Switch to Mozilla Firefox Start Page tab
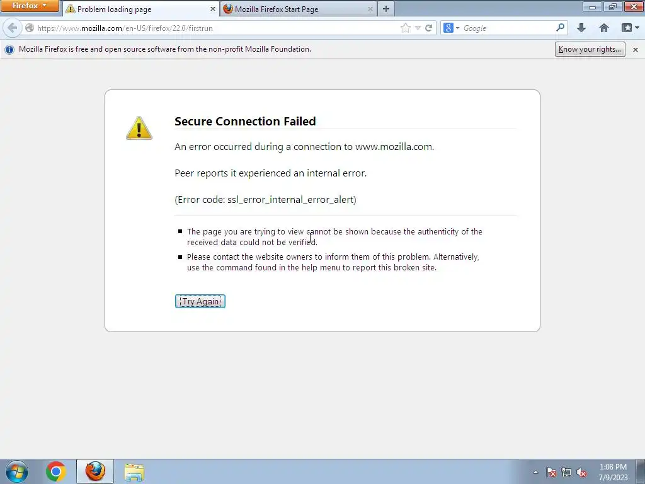Viewport: 645px width, 484px height. coord(299,9)
